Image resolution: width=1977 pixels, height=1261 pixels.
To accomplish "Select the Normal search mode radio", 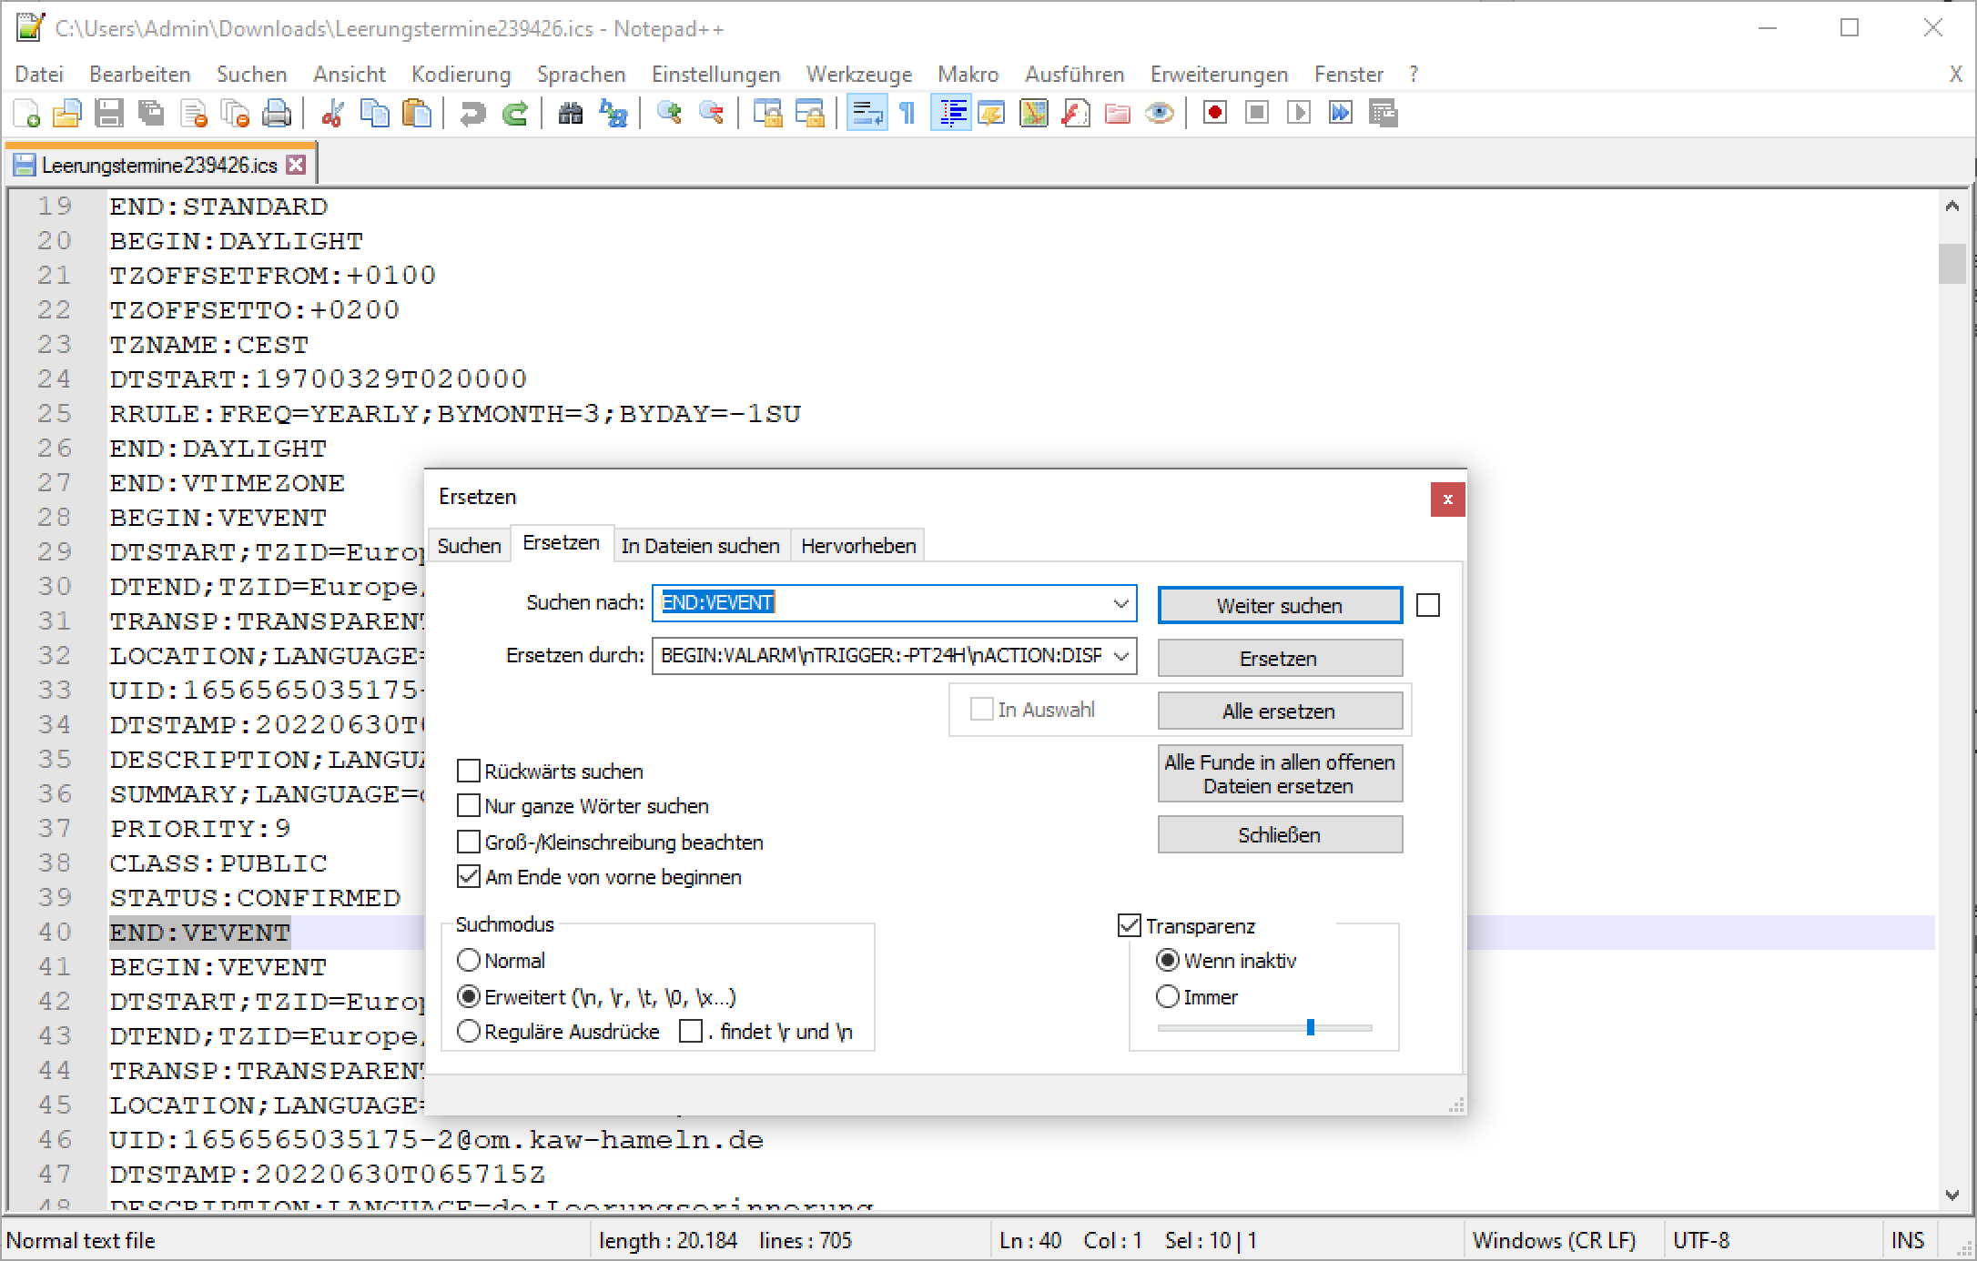I will (469, 961).
